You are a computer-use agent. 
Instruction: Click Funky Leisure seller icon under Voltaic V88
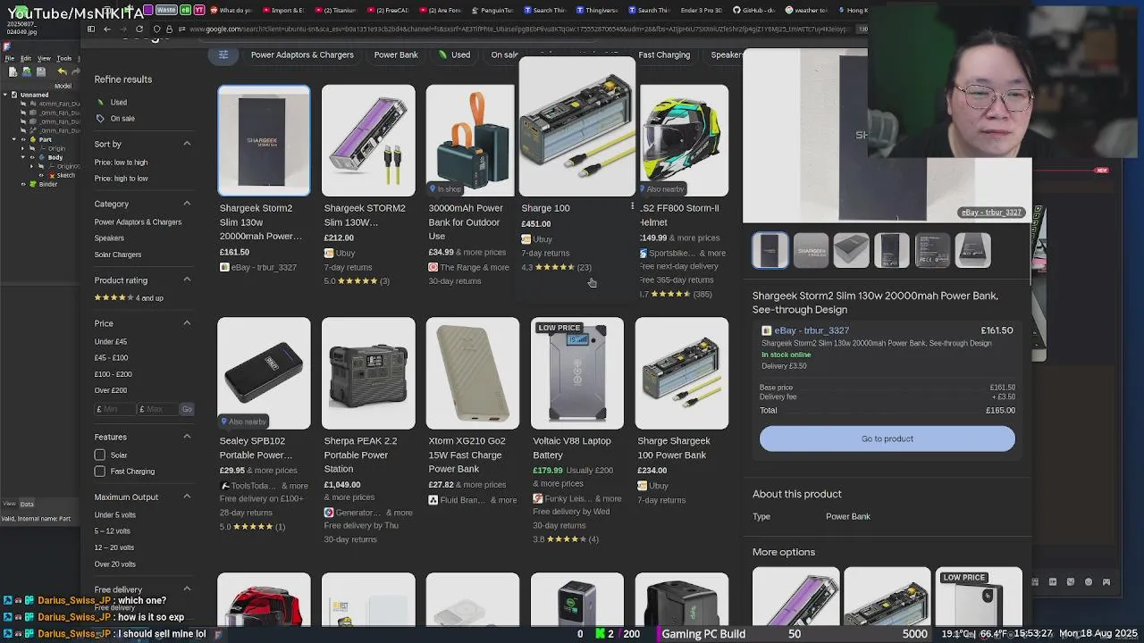pyautogui.click(x=538, y=498)
